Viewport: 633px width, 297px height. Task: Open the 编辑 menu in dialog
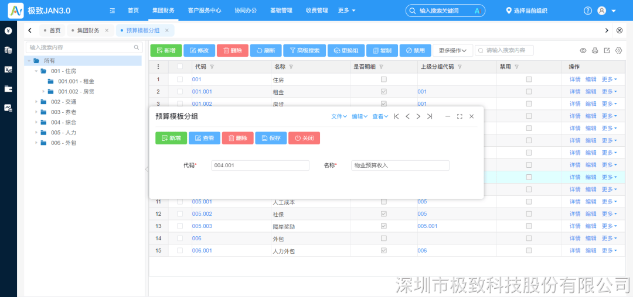coord(359,116)
